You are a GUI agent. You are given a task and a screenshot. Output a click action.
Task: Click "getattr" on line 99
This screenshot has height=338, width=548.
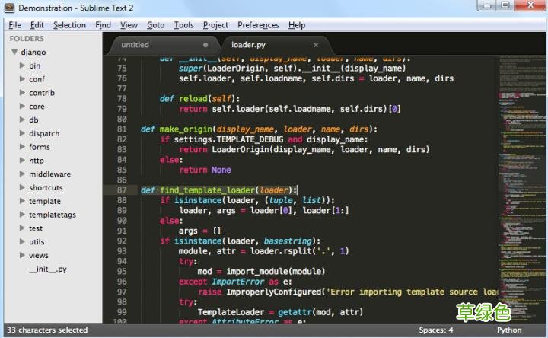(x=295, y=312)
